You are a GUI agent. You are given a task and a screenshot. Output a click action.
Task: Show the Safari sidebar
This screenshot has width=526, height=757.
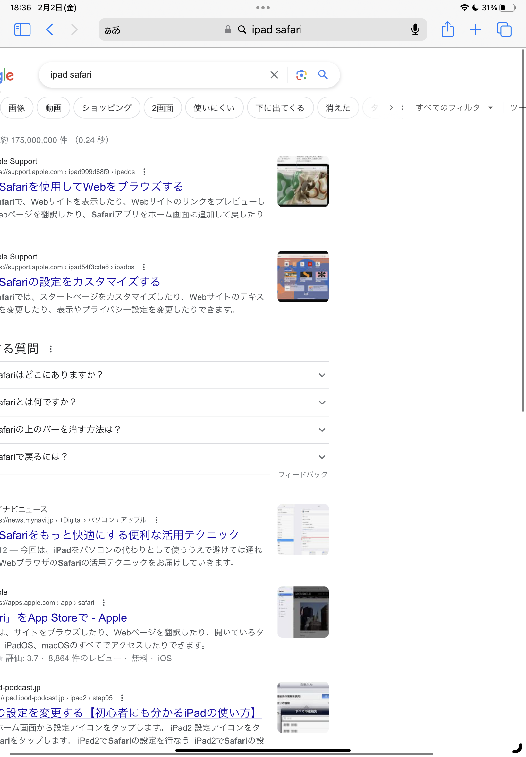click(22, 30)
